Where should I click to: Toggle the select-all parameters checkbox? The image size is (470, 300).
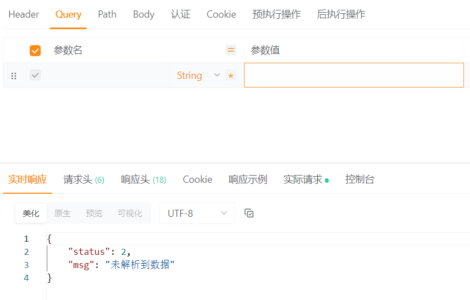[x=35, y=51]
